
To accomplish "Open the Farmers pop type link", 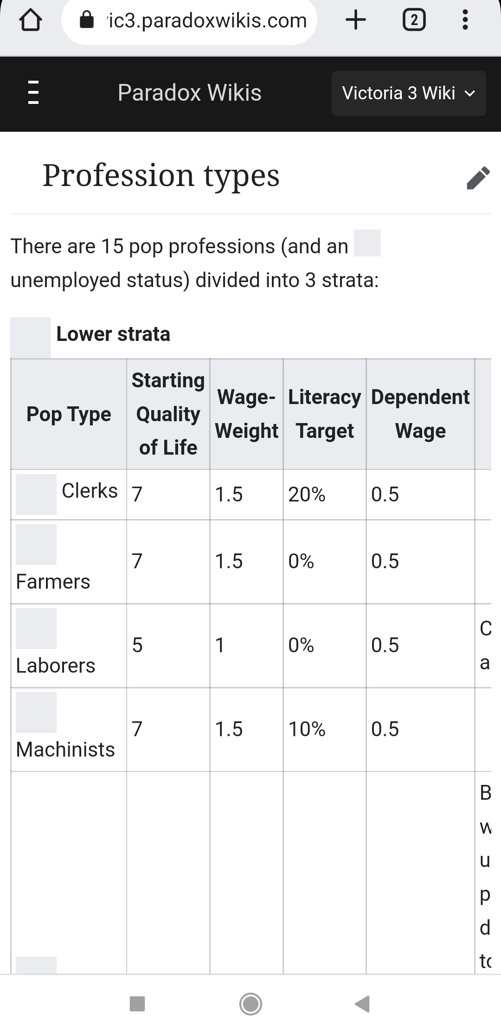I will 53,582.
